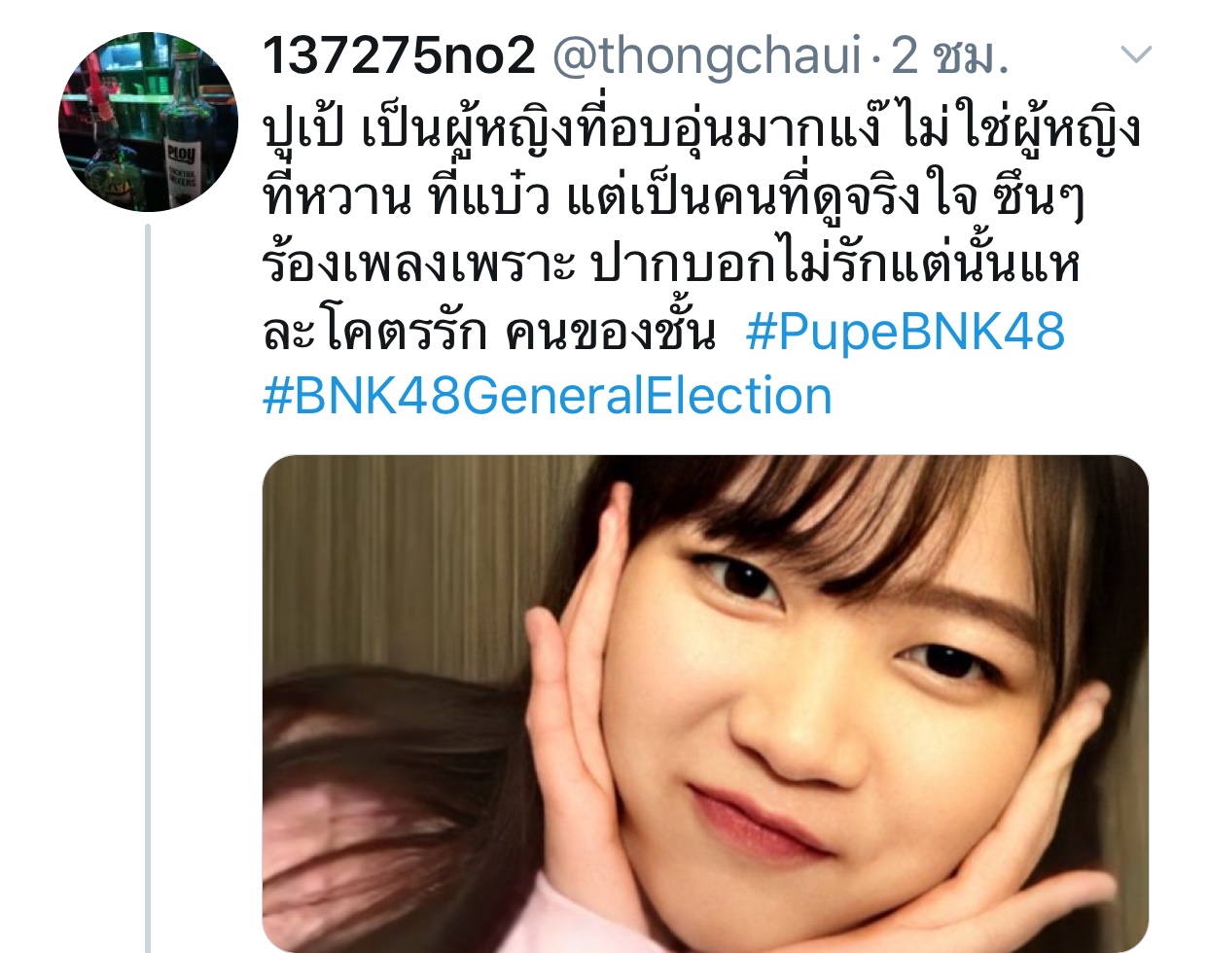Open the tweet options chevron menu
The height and width of the screenshot is (953, 1208).
[x=1136, y=55]
